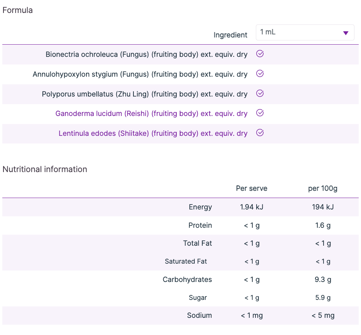361x335 pixels.
Task: Open the Ganoderma lucidum (Reishi) link
Action: pos(151,114)
